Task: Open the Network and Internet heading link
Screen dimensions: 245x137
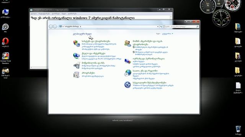Action: click(x=93, y=53)
